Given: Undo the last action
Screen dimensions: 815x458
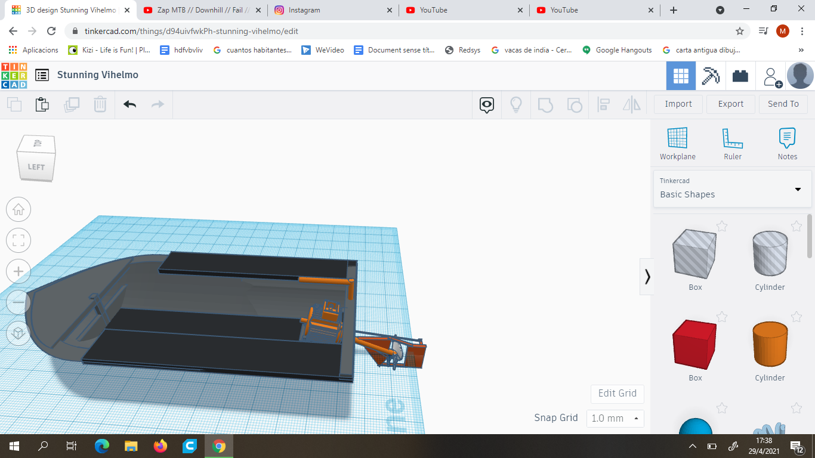Looking at the screenshot, I should coord(129,104).
